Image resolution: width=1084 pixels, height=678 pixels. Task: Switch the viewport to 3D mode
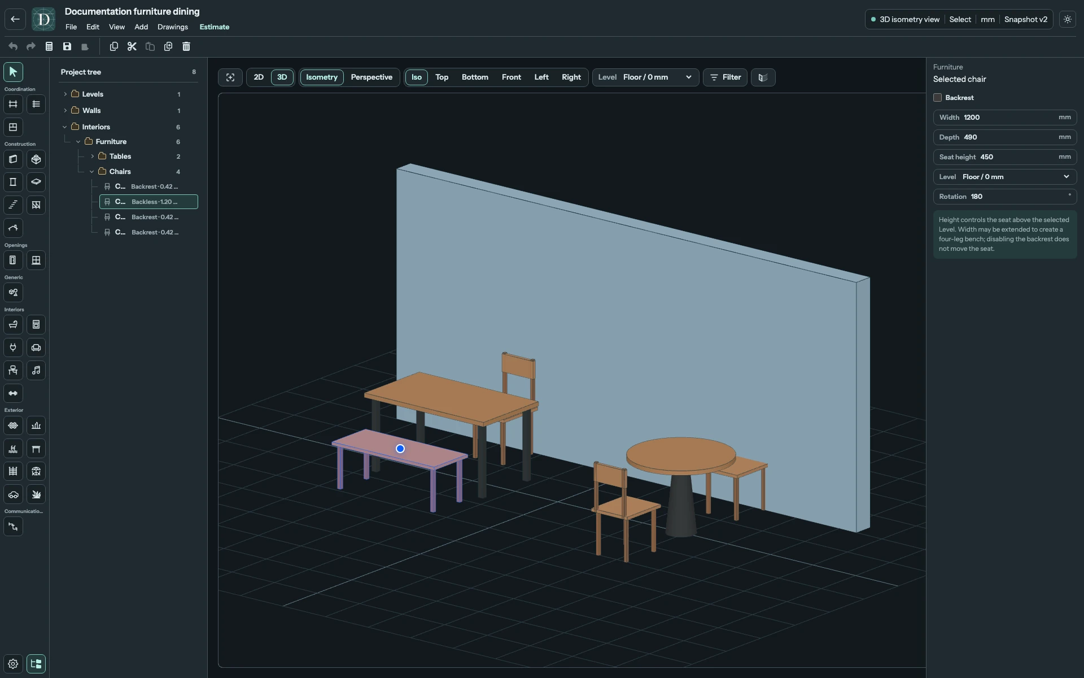[282, 77]
